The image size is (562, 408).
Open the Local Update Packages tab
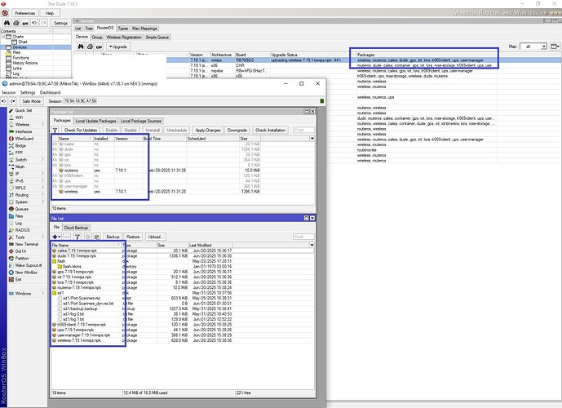pyautogui.click(x=96, y=121)
